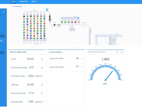The image size is (142, 108).
Task: Click the Avg cycle time CBW 1 row
Action: [x=66, y=58]
